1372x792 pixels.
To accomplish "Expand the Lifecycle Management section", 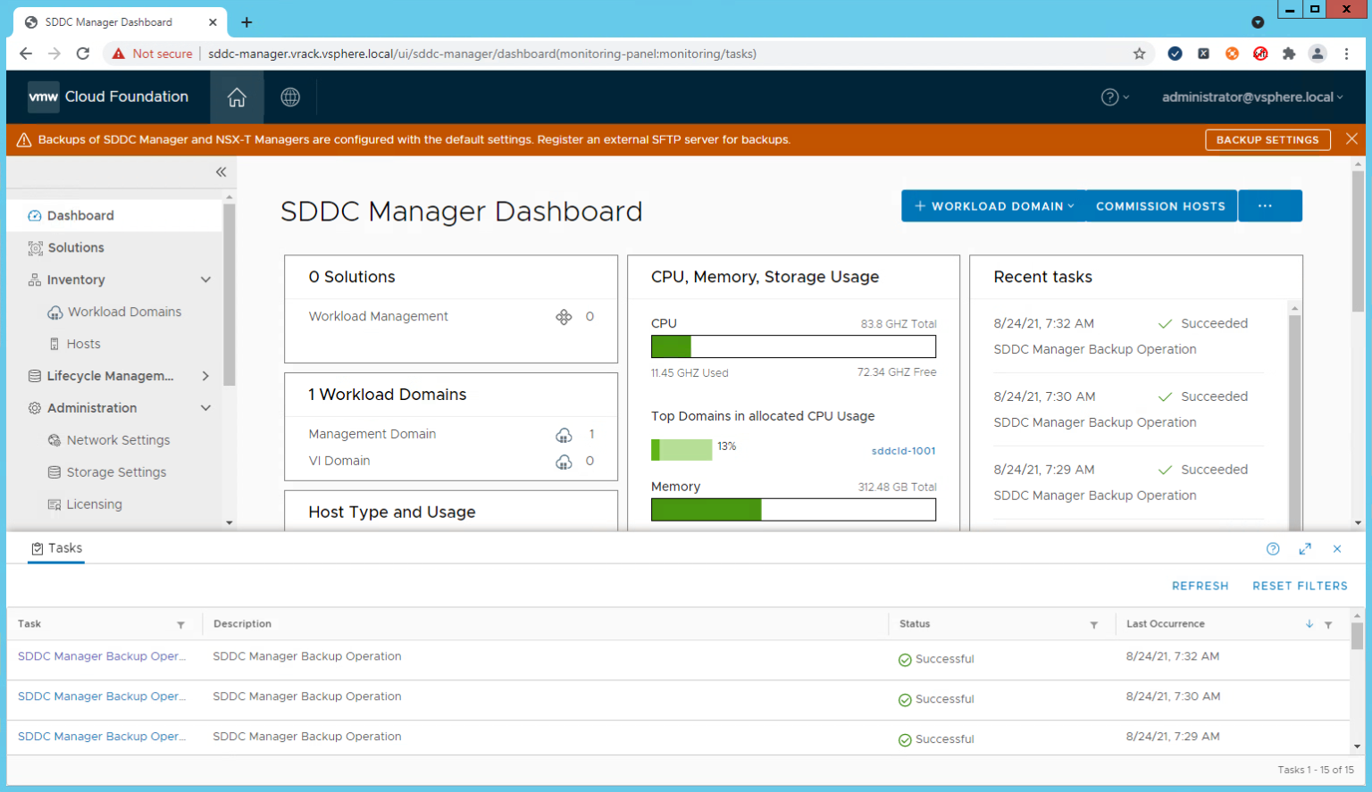I will [205, 376].
